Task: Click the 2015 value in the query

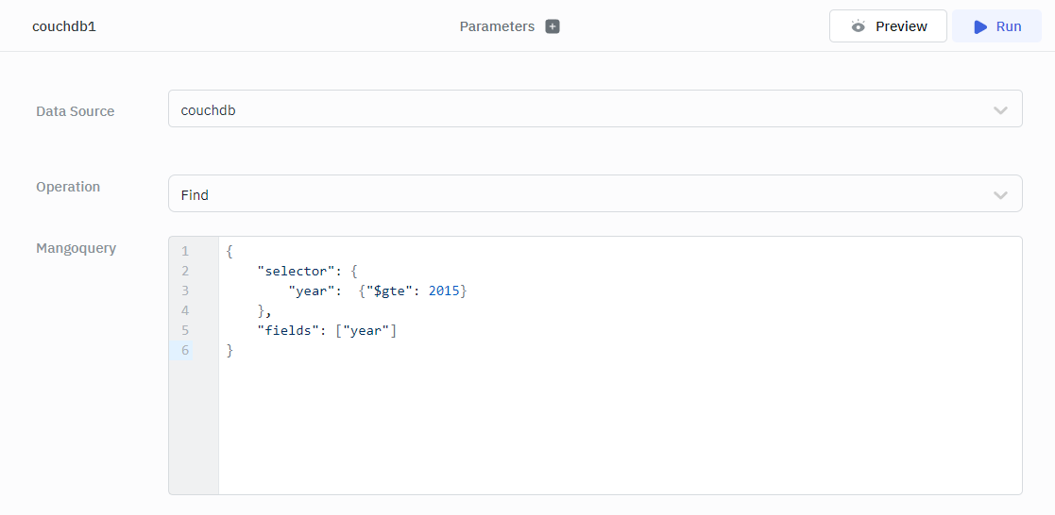Action: (444, 291)
